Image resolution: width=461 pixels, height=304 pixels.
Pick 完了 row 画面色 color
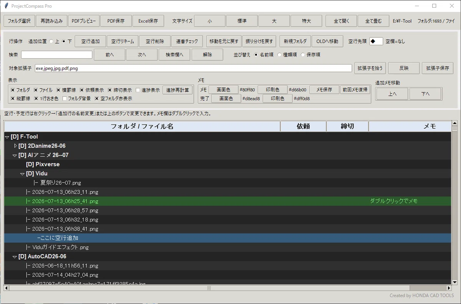[227, 98]
